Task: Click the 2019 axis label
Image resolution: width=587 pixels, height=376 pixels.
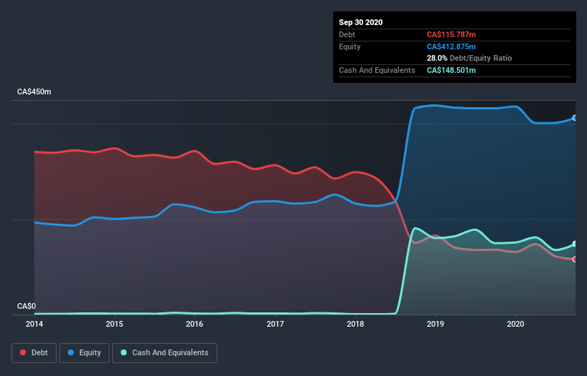Action: 435,324
